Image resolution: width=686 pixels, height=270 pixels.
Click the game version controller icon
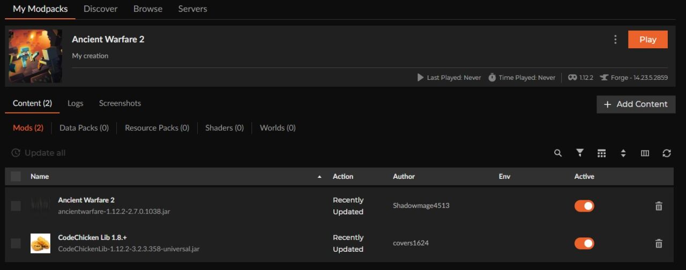click(572, 78)
